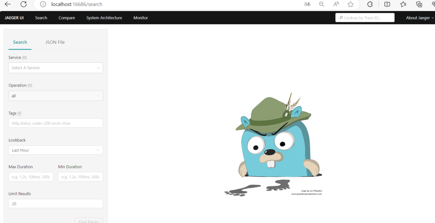
Task: Switch to the JSON File tab
Action: click(x=55, y=42)
